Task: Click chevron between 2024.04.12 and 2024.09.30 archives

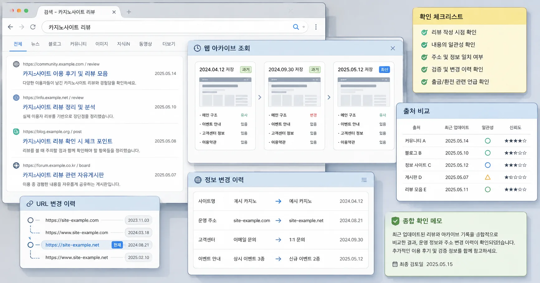Action: 260,97
